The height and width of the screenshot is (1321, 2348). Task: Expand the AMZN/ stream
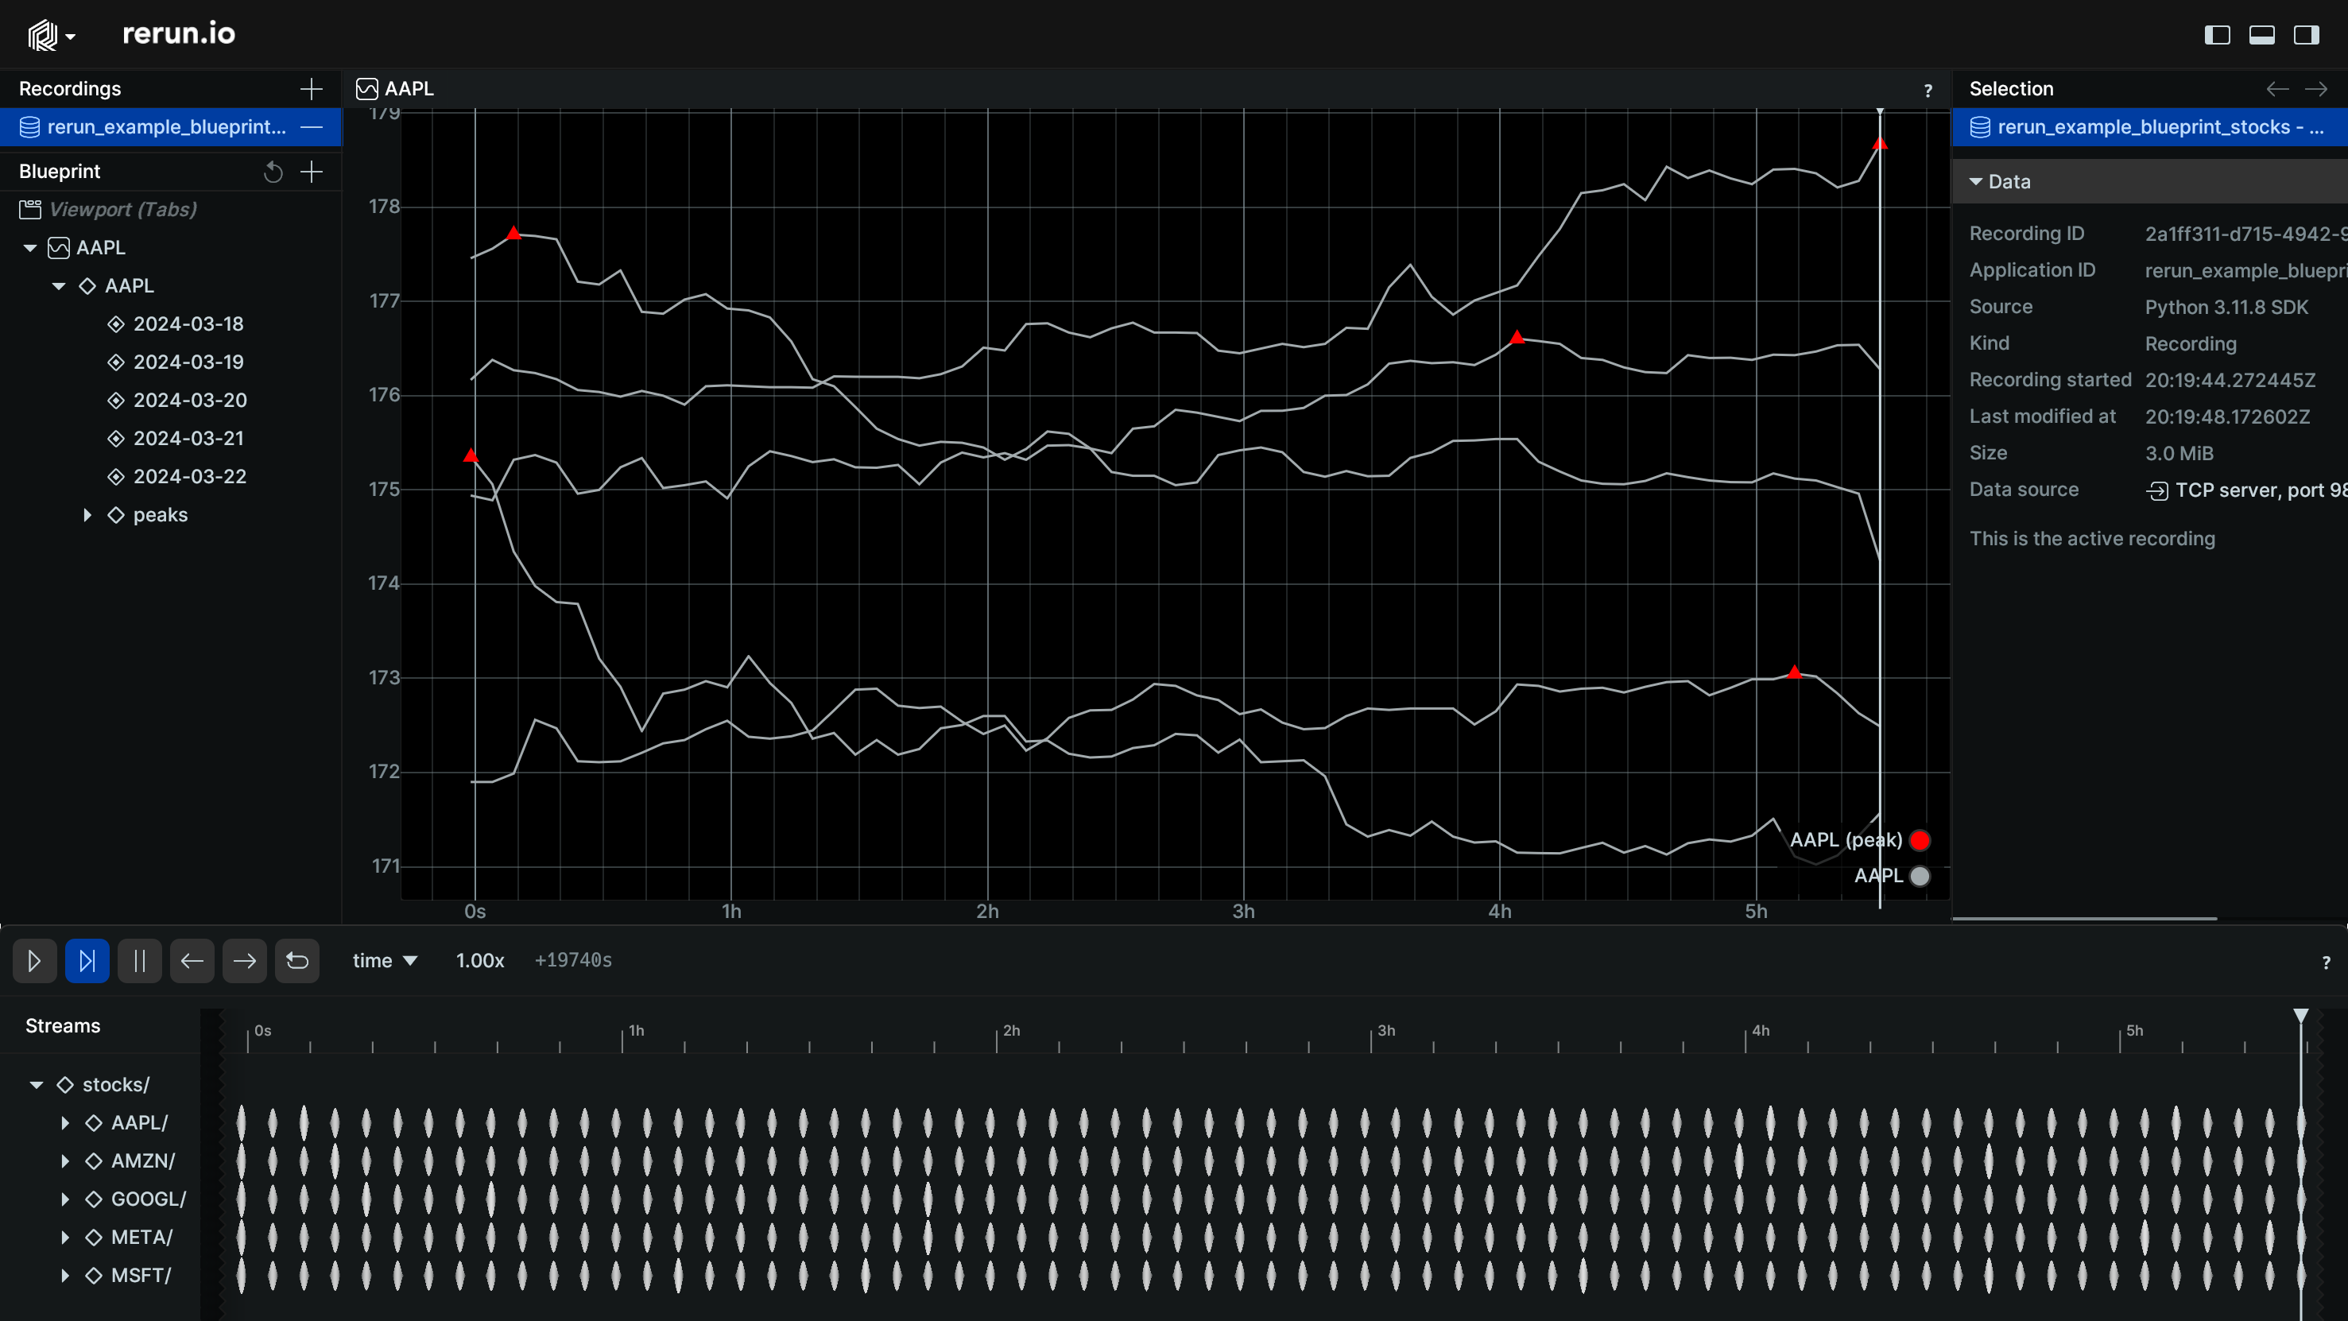[x=64, y=1161]
